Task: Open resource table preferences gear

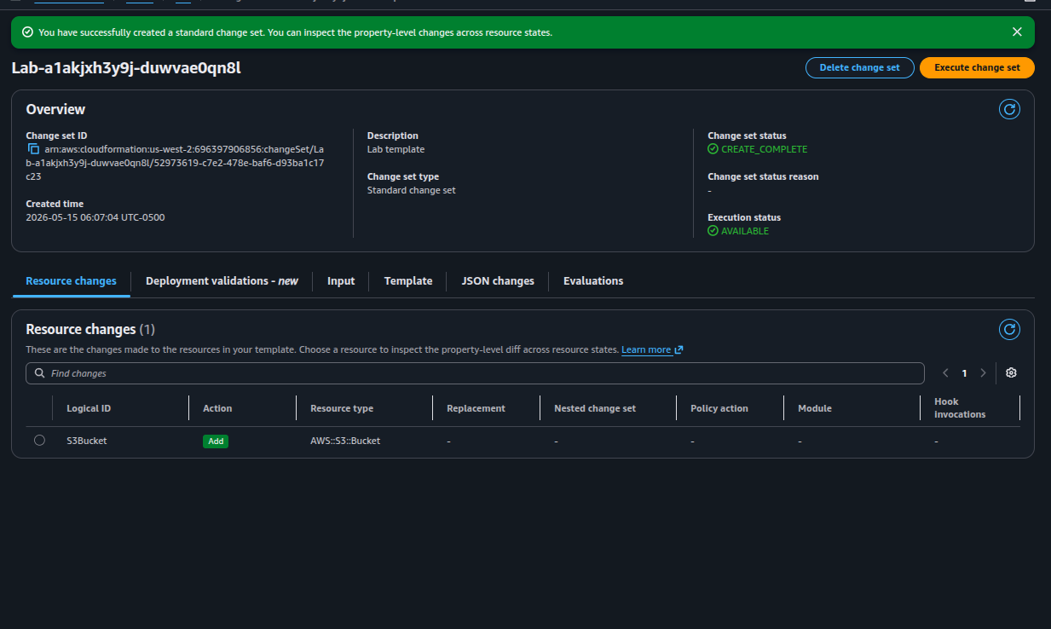Action: click(x=1011, y=373)
